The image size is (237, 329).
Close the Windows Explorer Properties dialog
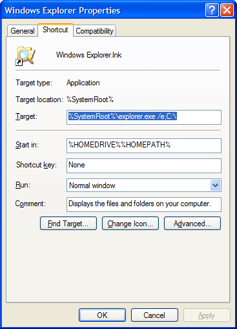click(227, 10)
